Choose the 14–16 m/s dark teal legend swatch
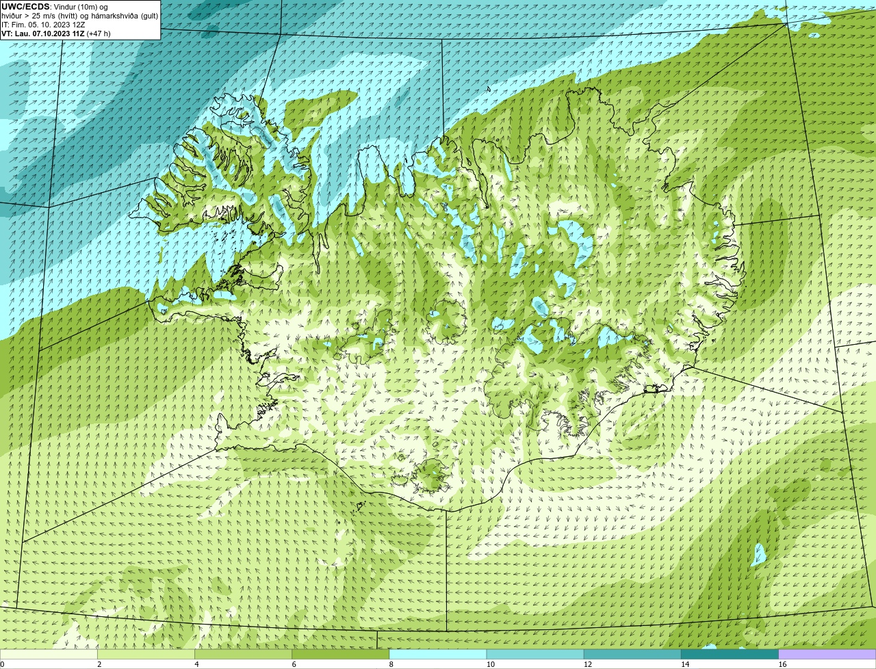876x669 pixels. pyautogui.click(x=730, y=655)
